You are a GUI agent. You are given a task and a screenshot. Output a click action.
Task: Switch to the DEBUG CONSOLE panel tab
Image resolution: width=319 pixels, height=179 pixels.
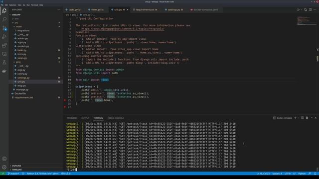click(116, 118)
